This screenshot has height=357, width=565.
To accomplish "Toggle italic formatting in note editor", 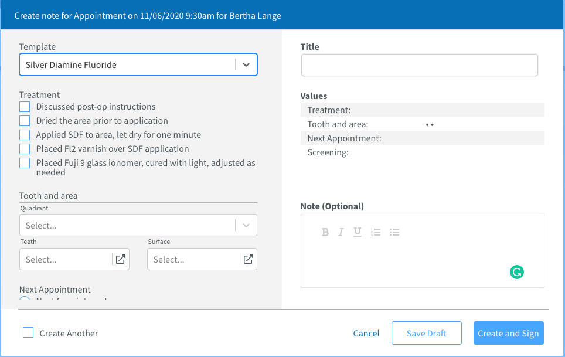I will [341, 232].
